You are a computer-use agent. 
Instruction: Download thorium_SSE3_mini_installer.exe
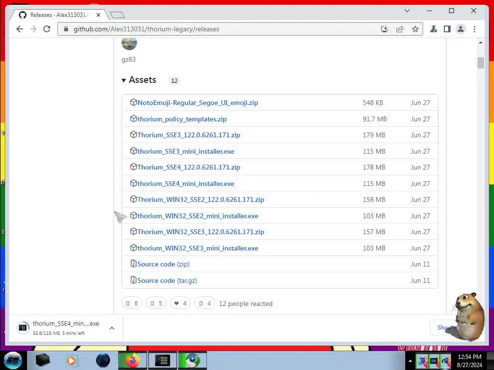point(186,151)
